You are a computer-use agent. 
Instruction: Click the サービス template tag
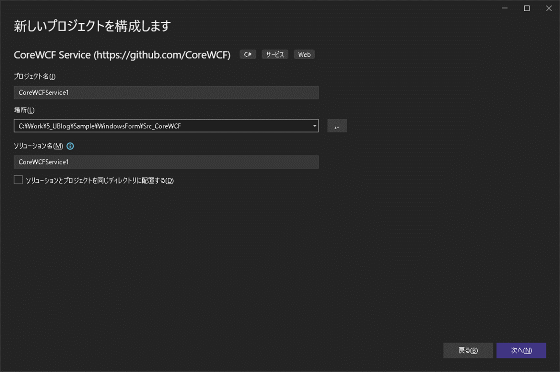(275, 55)
